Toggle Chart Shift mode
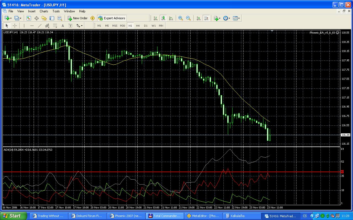353x220 pixels. click(x=206, y=18)
